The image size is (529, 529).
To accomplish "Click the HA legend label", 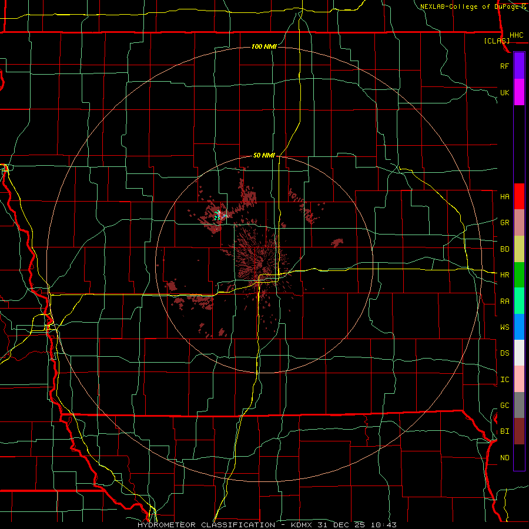I will pos(505,196).
